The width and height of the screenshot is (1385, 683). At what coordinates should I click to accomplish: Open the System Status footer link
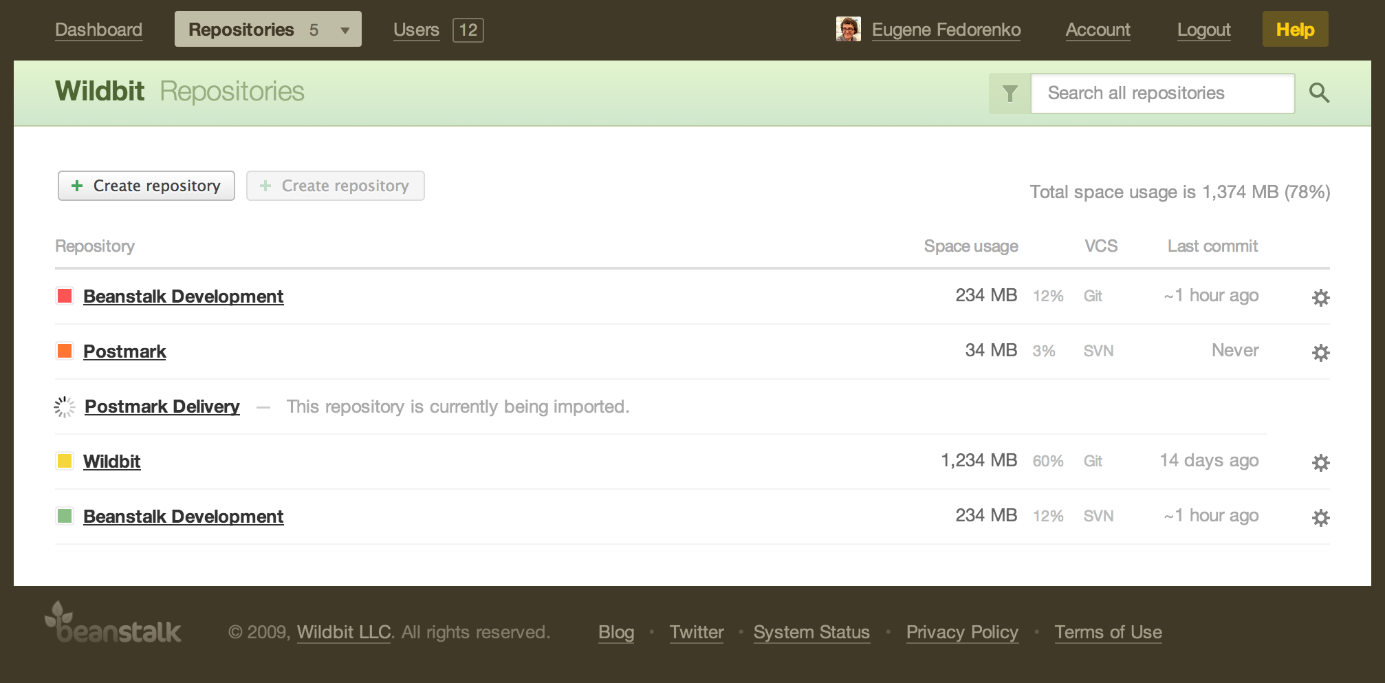click(811, 632)
